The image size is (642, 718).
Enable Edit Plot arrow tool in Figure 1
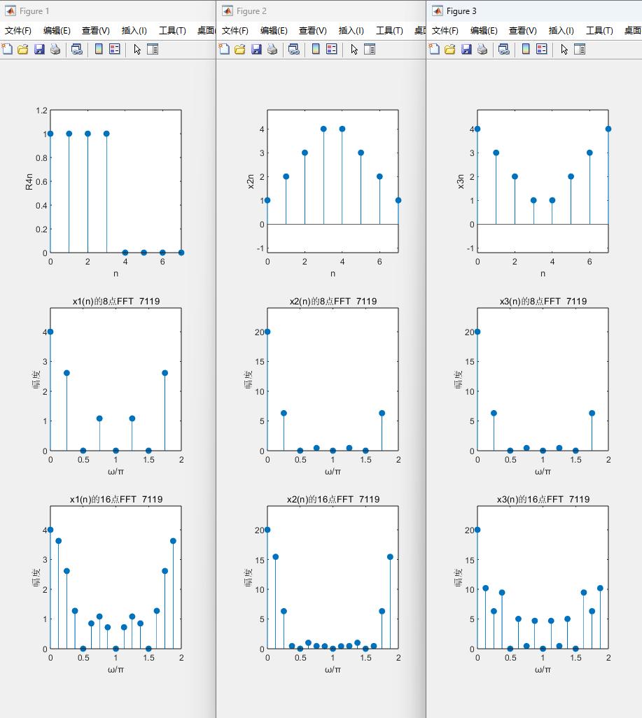[137, 49]
